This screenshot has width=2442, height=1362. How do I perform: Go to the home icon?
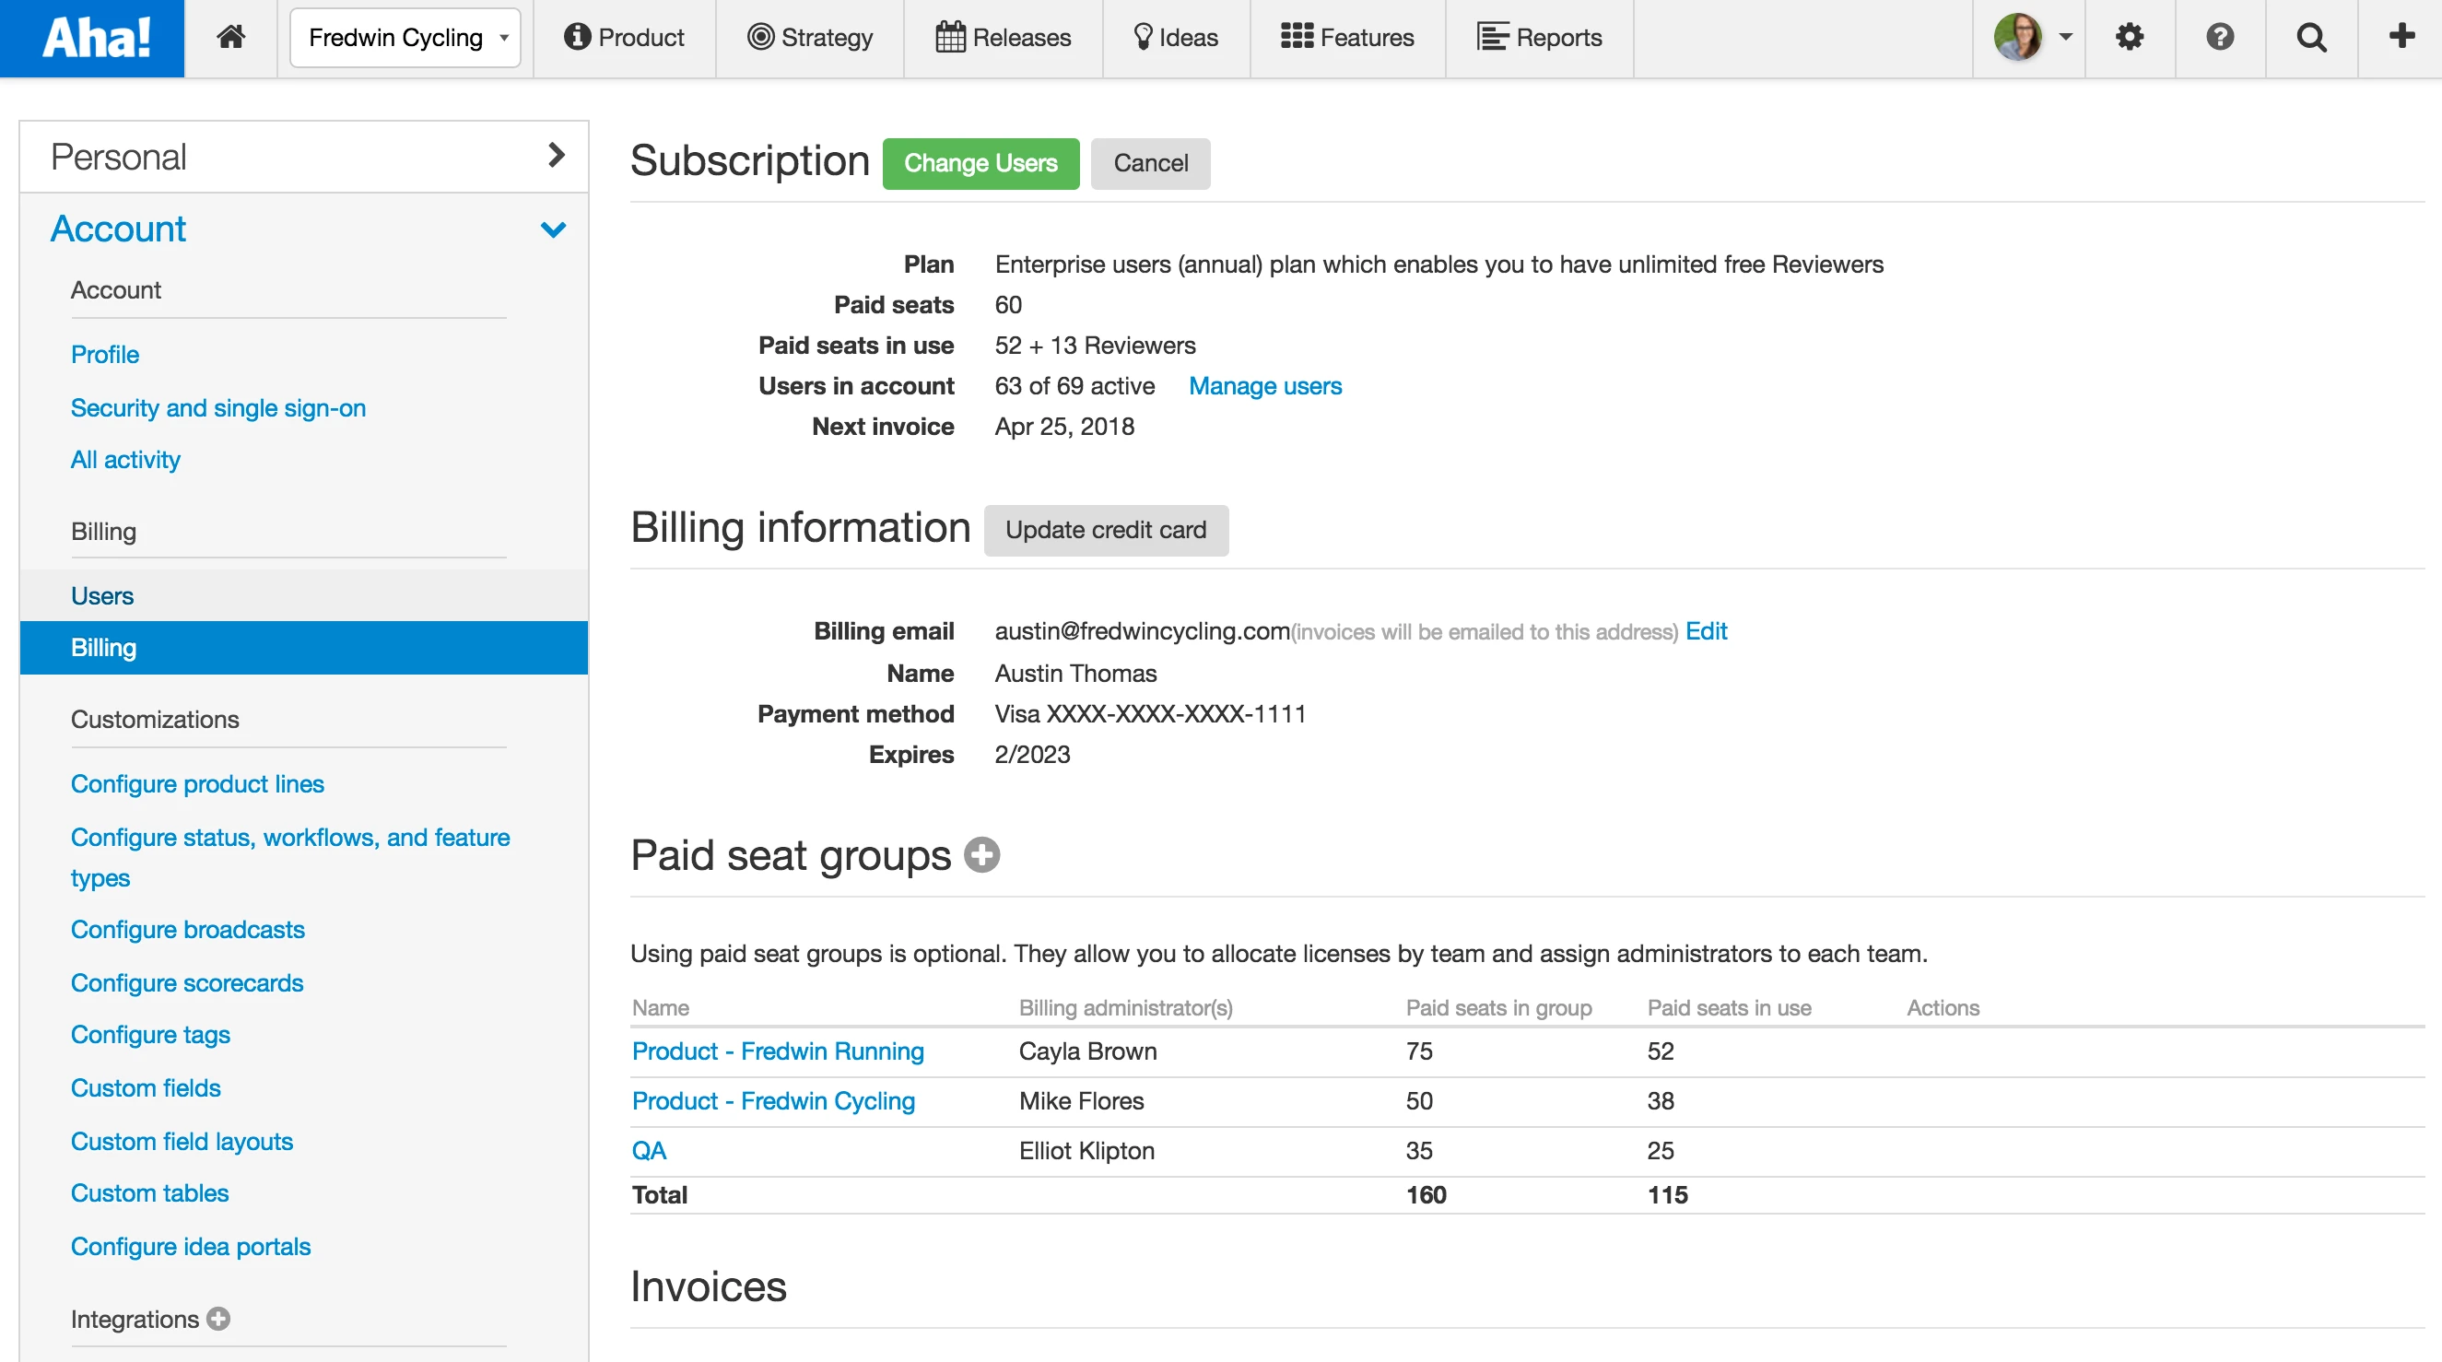click(230, 38)
